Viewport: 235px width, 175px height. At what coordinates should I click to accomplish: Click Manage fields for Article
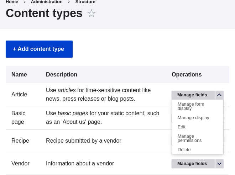point(192,95)
